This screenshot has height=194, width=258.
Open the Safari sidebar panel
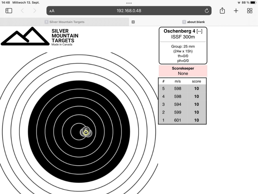click(9, 11)
